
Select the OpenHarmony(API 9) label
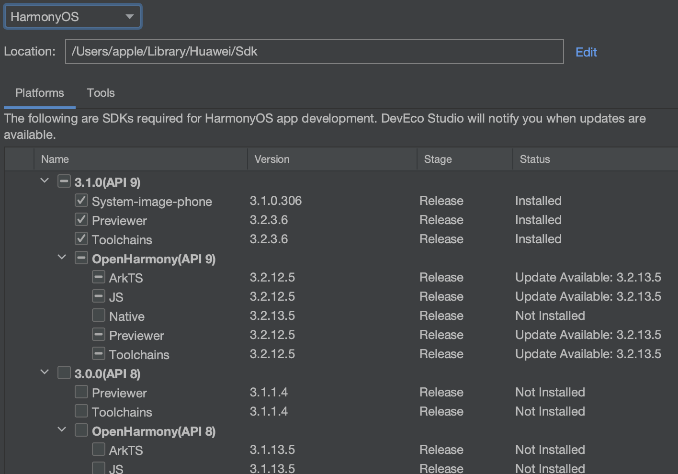point(154,259)
